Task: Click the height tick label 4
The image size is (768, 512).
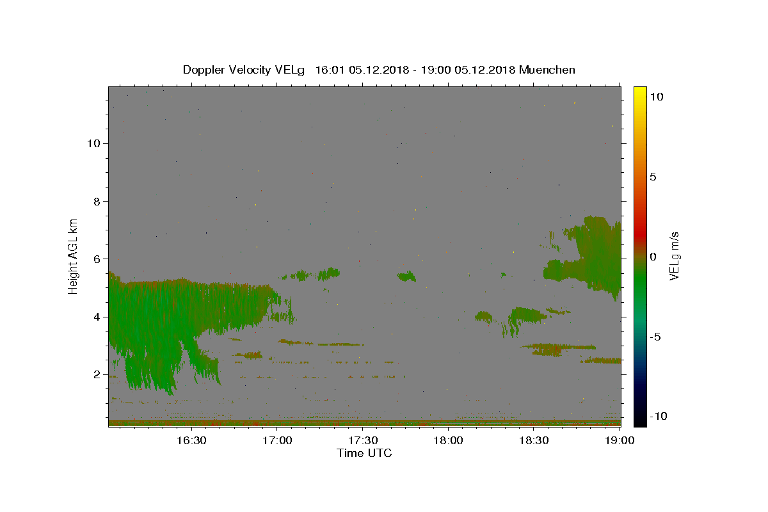Action: (97, 316)
